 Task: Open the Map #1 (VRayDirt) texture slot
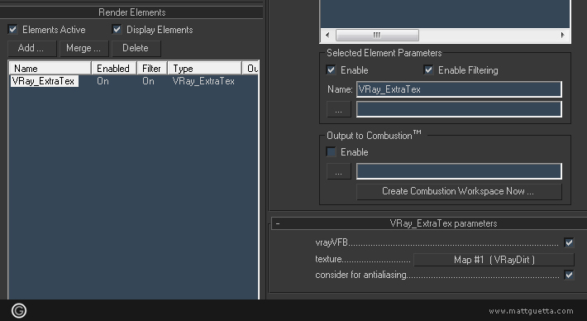[494, 260]
